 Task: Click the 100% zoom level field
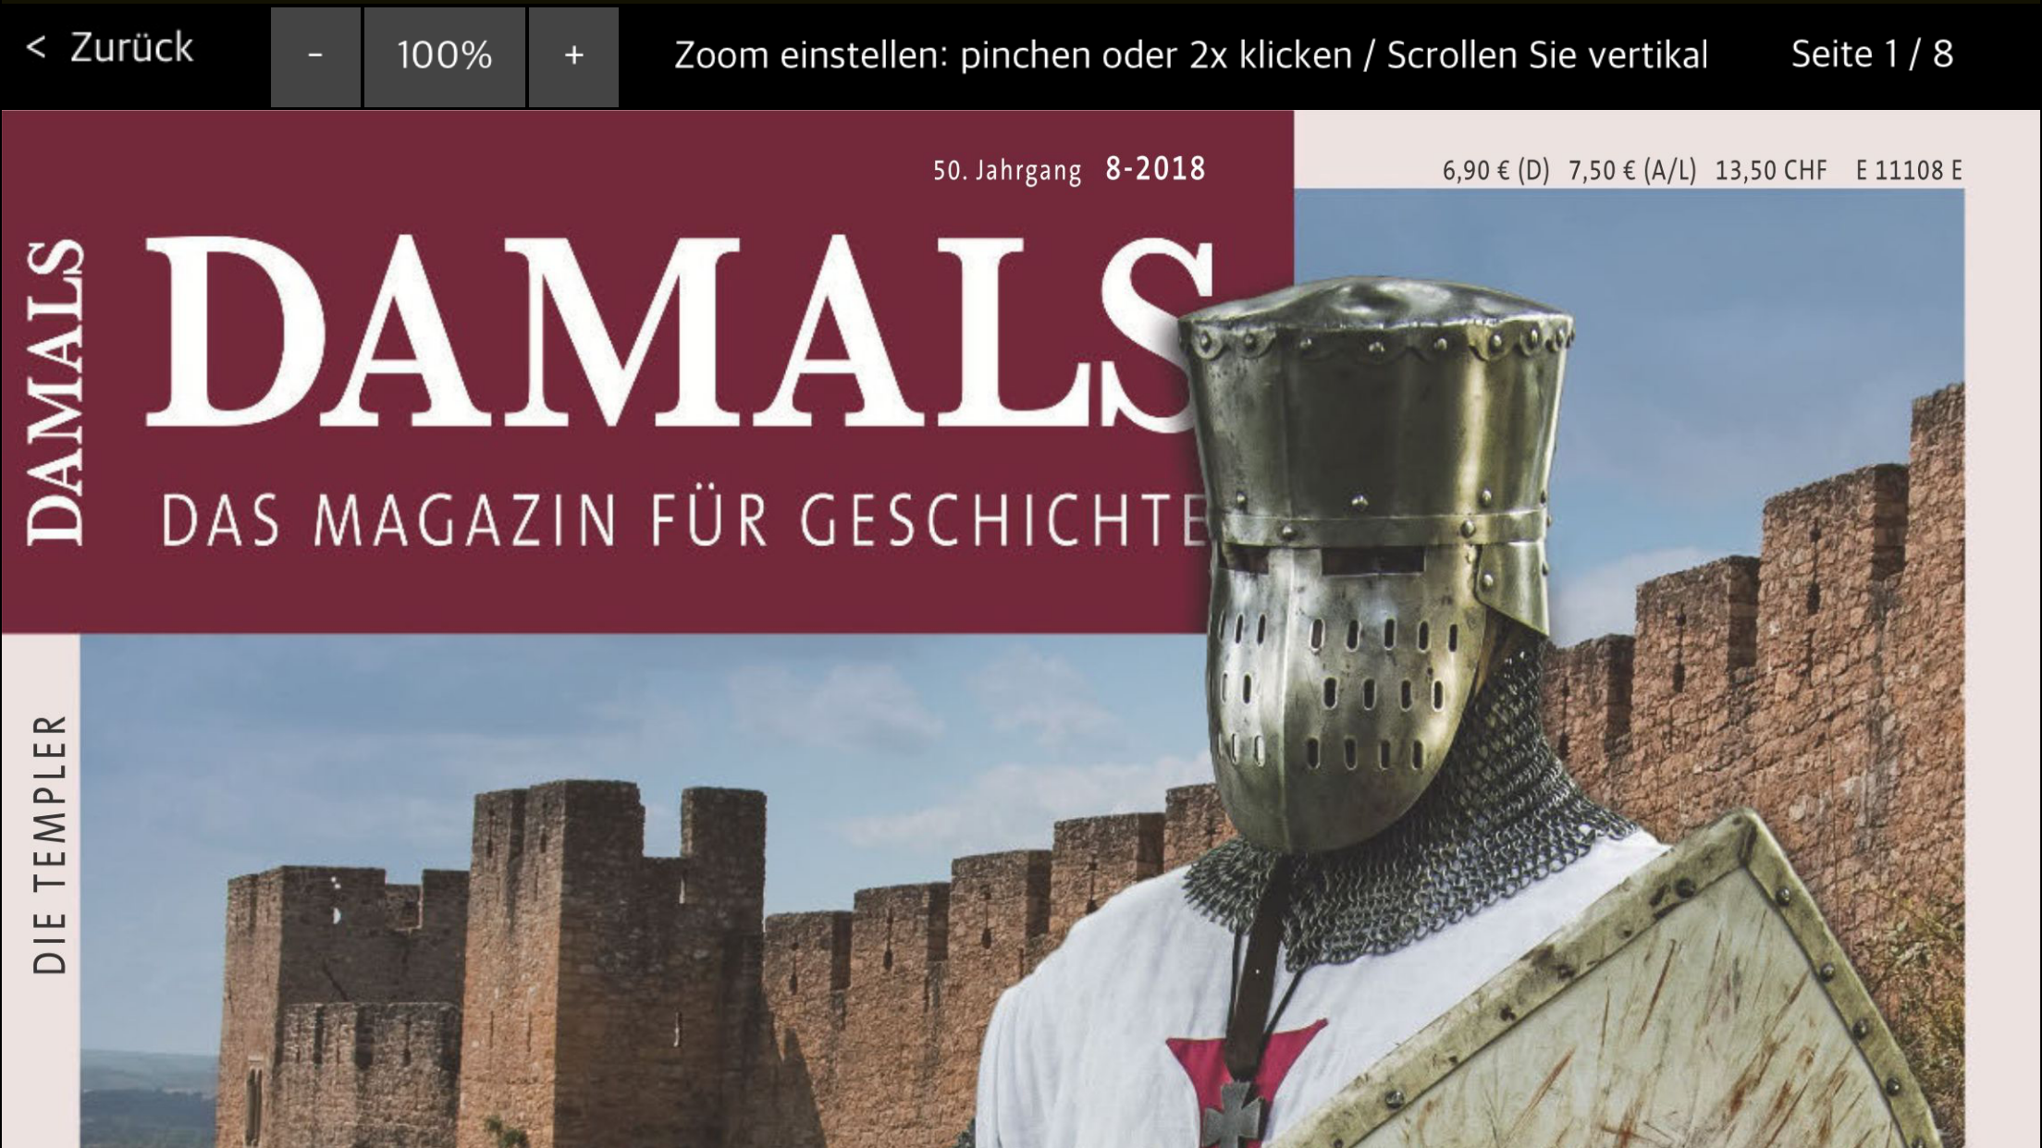click(x=445, y=56)
